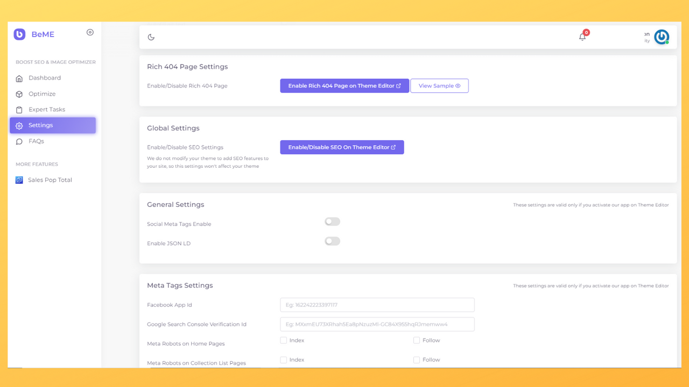Toggle Social Meta Tags Enable switch

332,221
